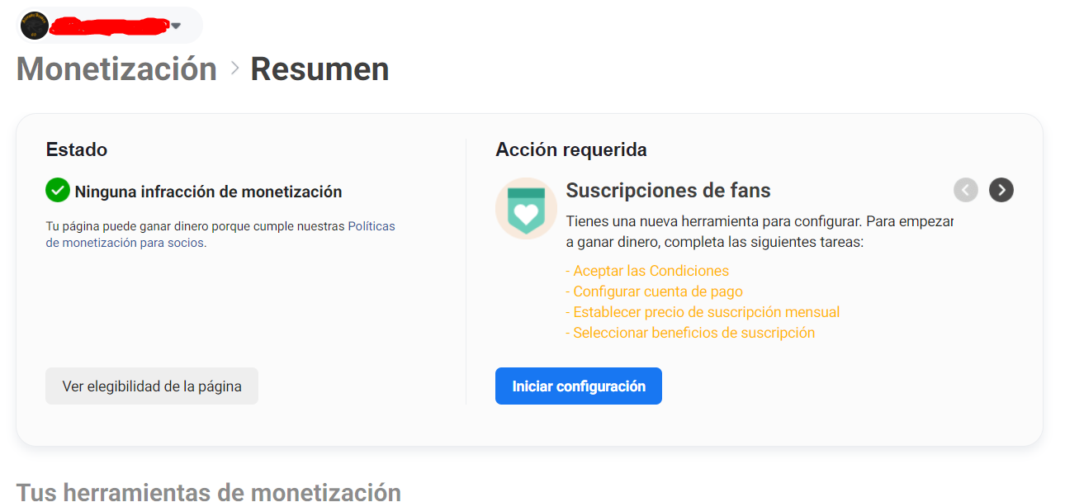Go to previous action with left arrow
This screenshot has height=502, width=1065.
tap(966, 190)
